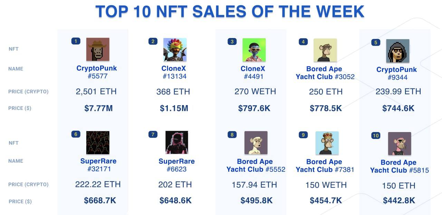Click the rank 1 number badge

tap(76, 41)
